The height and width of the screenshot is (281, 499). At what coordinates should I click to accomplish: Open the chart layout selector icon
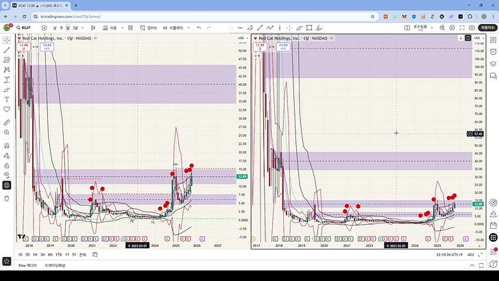pos(407,27)
